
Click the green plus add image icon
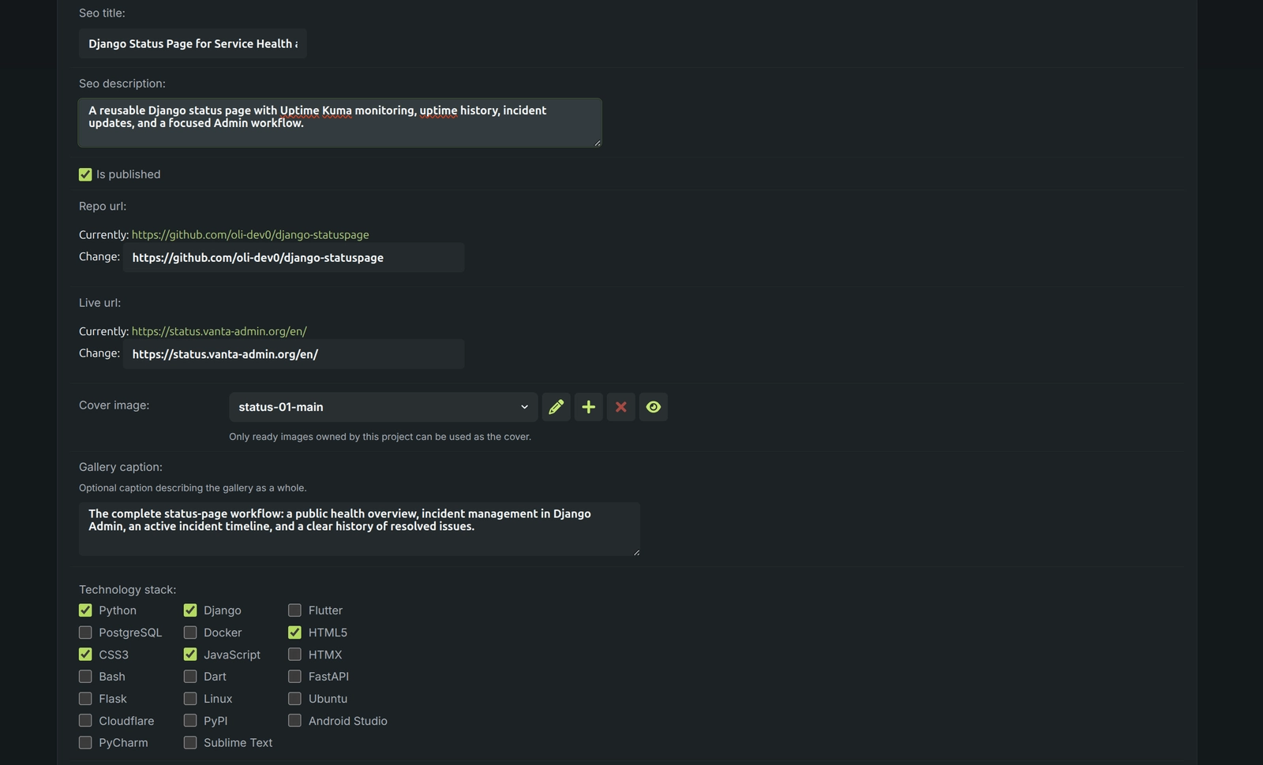[588, 407]
